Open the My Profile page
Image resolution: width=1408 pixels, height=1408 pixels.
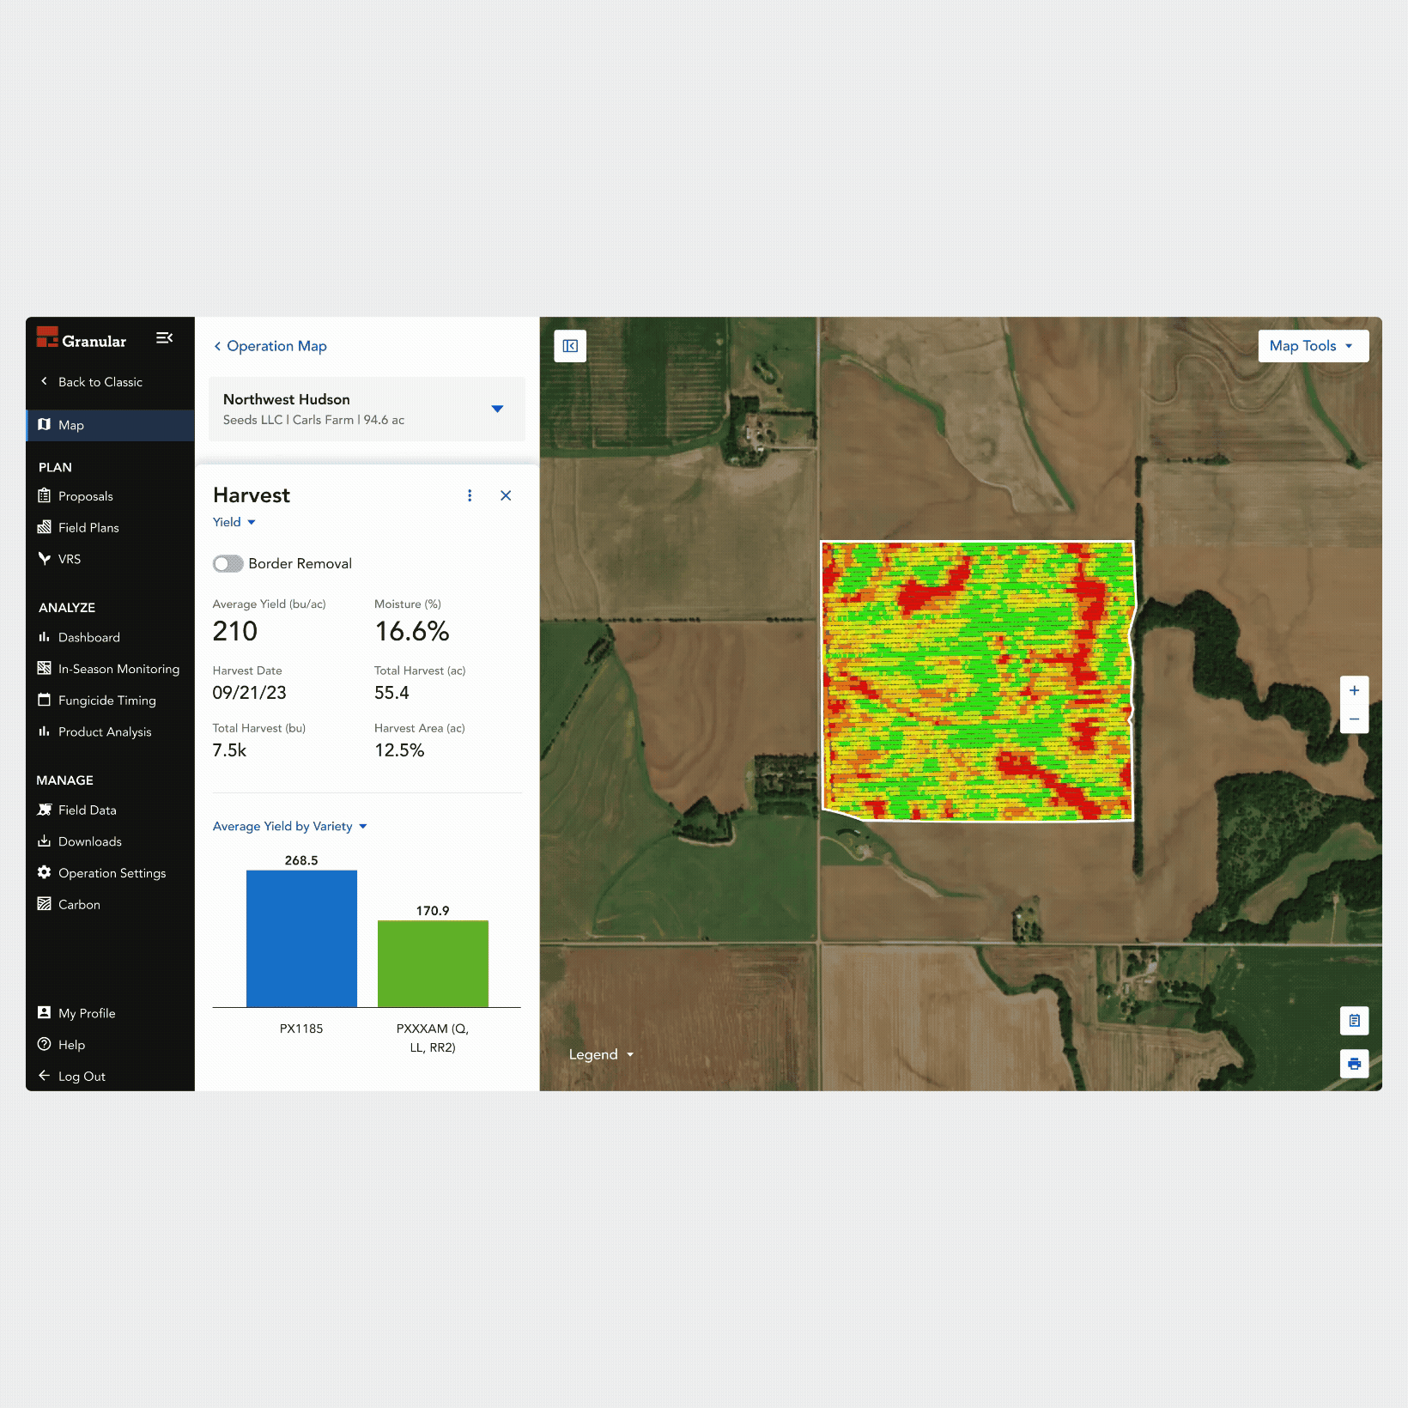point(87,1013)
